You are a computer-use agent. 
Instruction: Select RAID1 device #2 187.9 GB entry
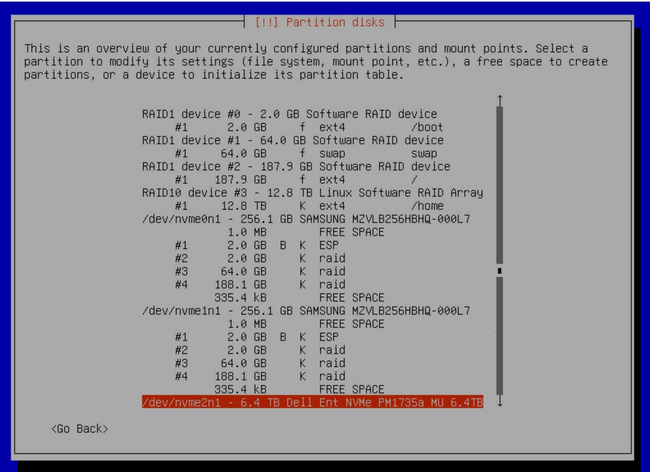point(296,166)
